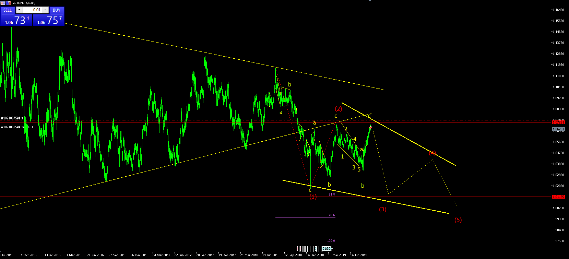This screenshot has height=259, width=569.
Task: Click the trade levels icon beside AUDNZD title
Action: [9, 3]
